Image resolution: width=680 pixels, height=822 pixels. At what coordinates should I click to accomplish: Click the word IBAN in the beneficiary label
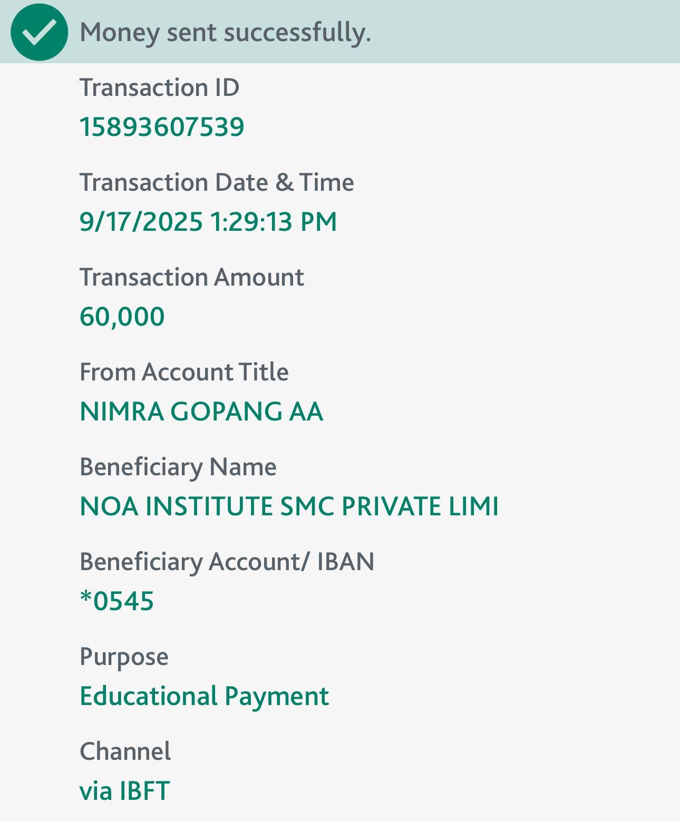(x=345, y=562)
